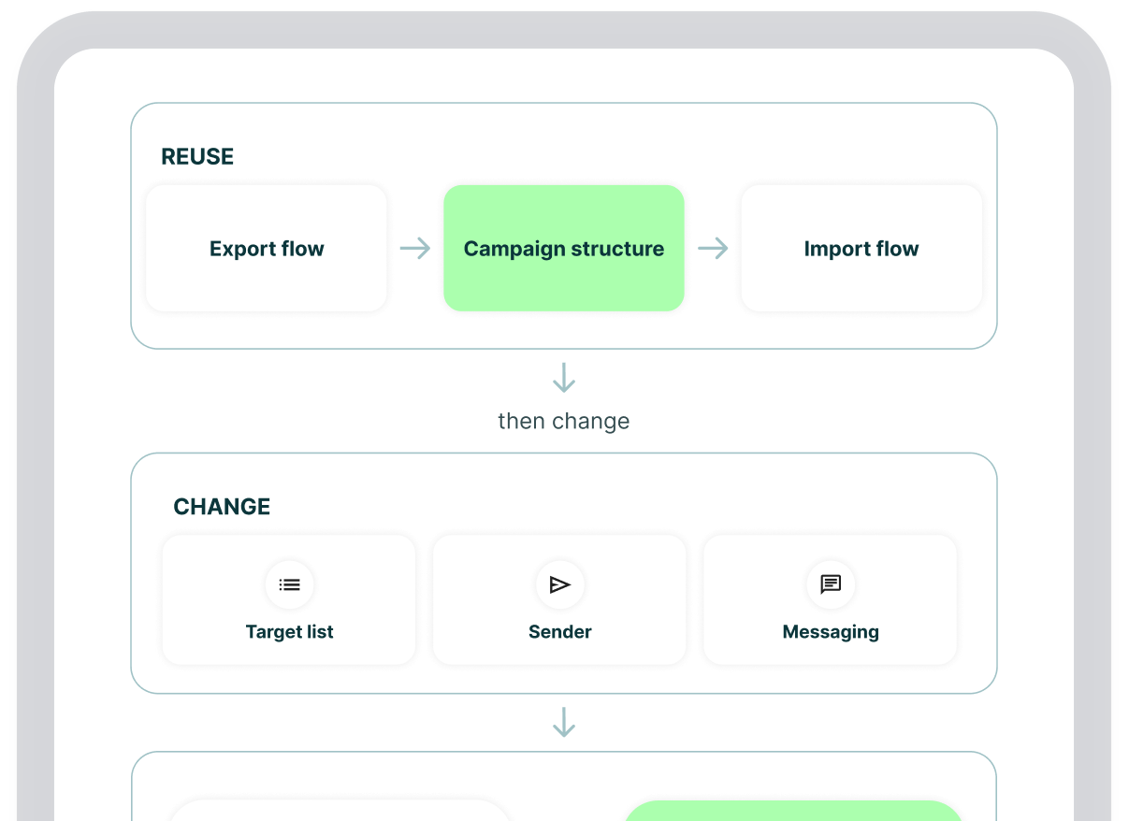The width and height of the screenshot is (1129, 821).
Task: Click the Target list bullet icon
Action: pyautogui.click(x=290, y=584)
